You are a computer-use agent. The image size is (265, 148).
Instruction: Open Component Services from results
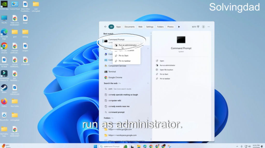[x=117, y=66]
